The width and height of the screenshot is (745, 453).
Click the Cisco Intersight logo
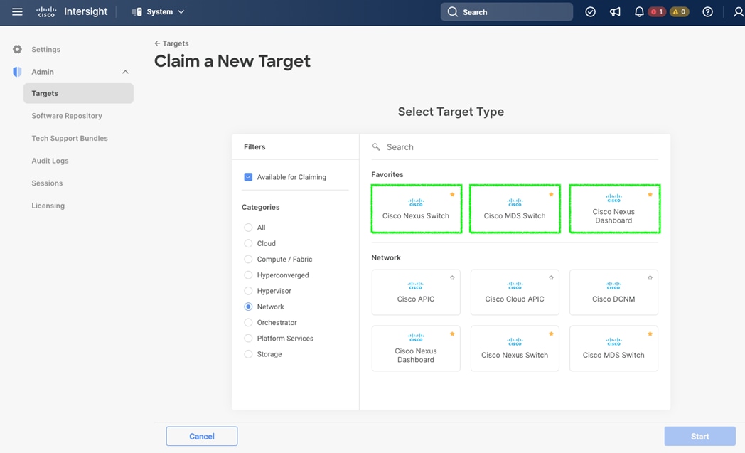(73, 12)
